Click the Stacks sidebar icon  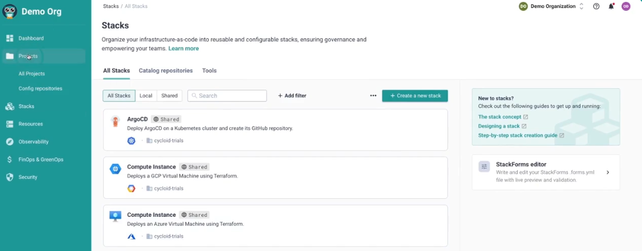(10, 106)
